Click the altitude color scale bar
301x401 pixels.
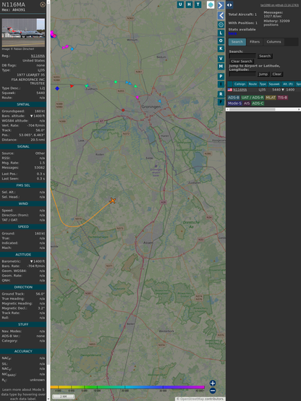pyautogui.click(x=127, y=387)
